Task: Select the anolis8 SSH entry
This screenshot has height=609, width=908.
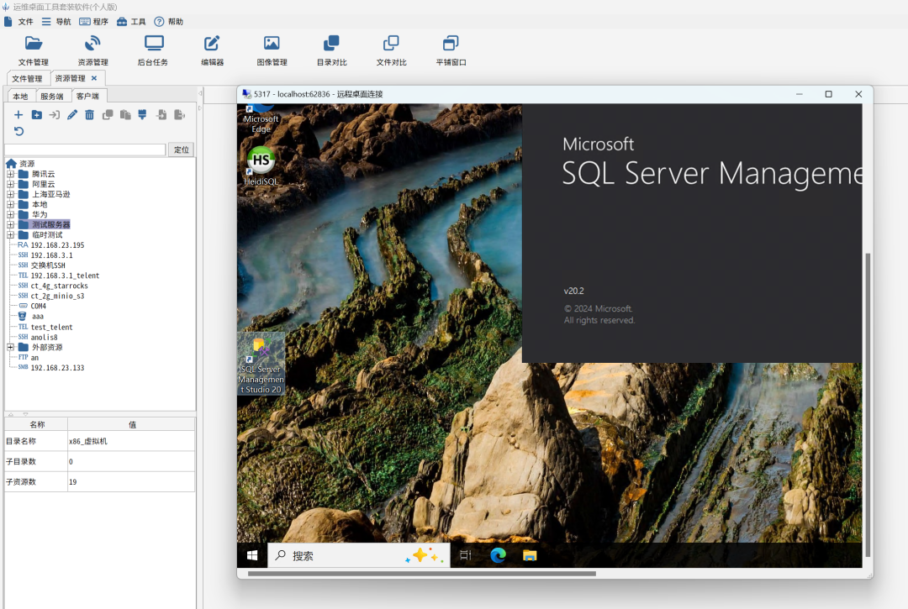Action: click(x=38, y=337)
